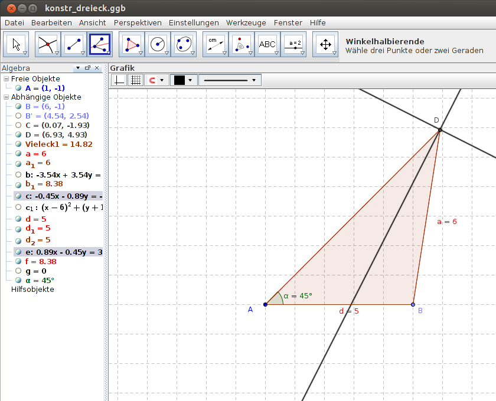496x401 pixels.
Task: Hide object b by clicking its visibility circle
Action: click(19, 175)
